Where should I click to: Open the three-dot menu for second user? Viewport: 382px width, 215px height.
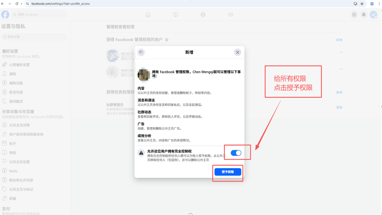341,69
